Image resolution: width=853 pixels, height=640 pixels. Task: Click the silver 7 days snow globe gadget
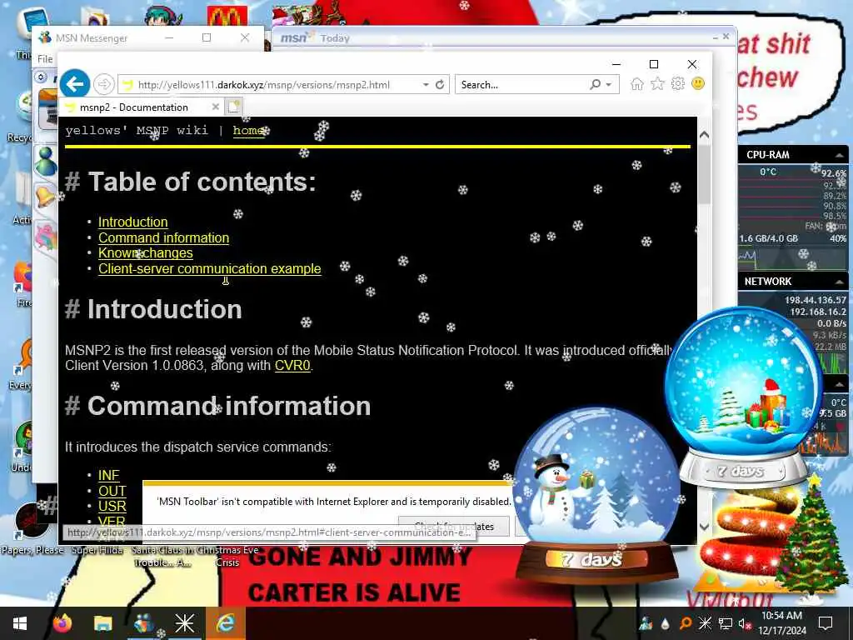(x=743, y=396)
